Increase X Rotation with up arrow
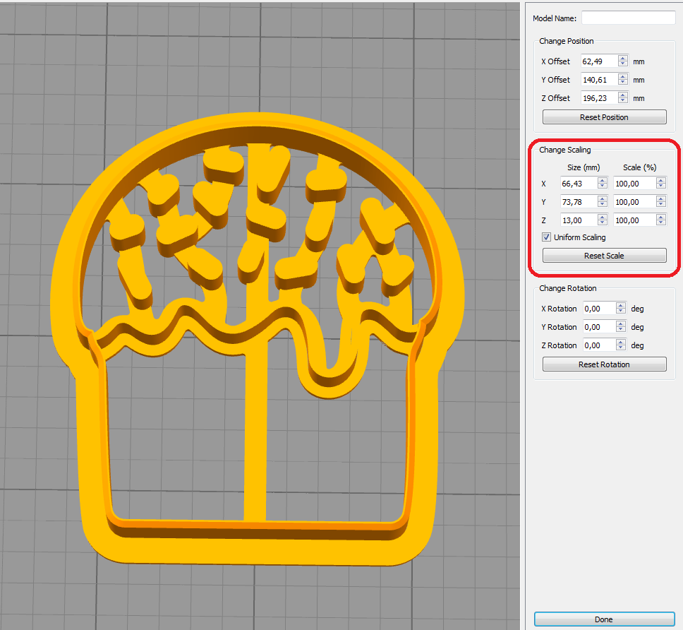The width and height of the screenshot is (683, 630). (x=621, y=306)
